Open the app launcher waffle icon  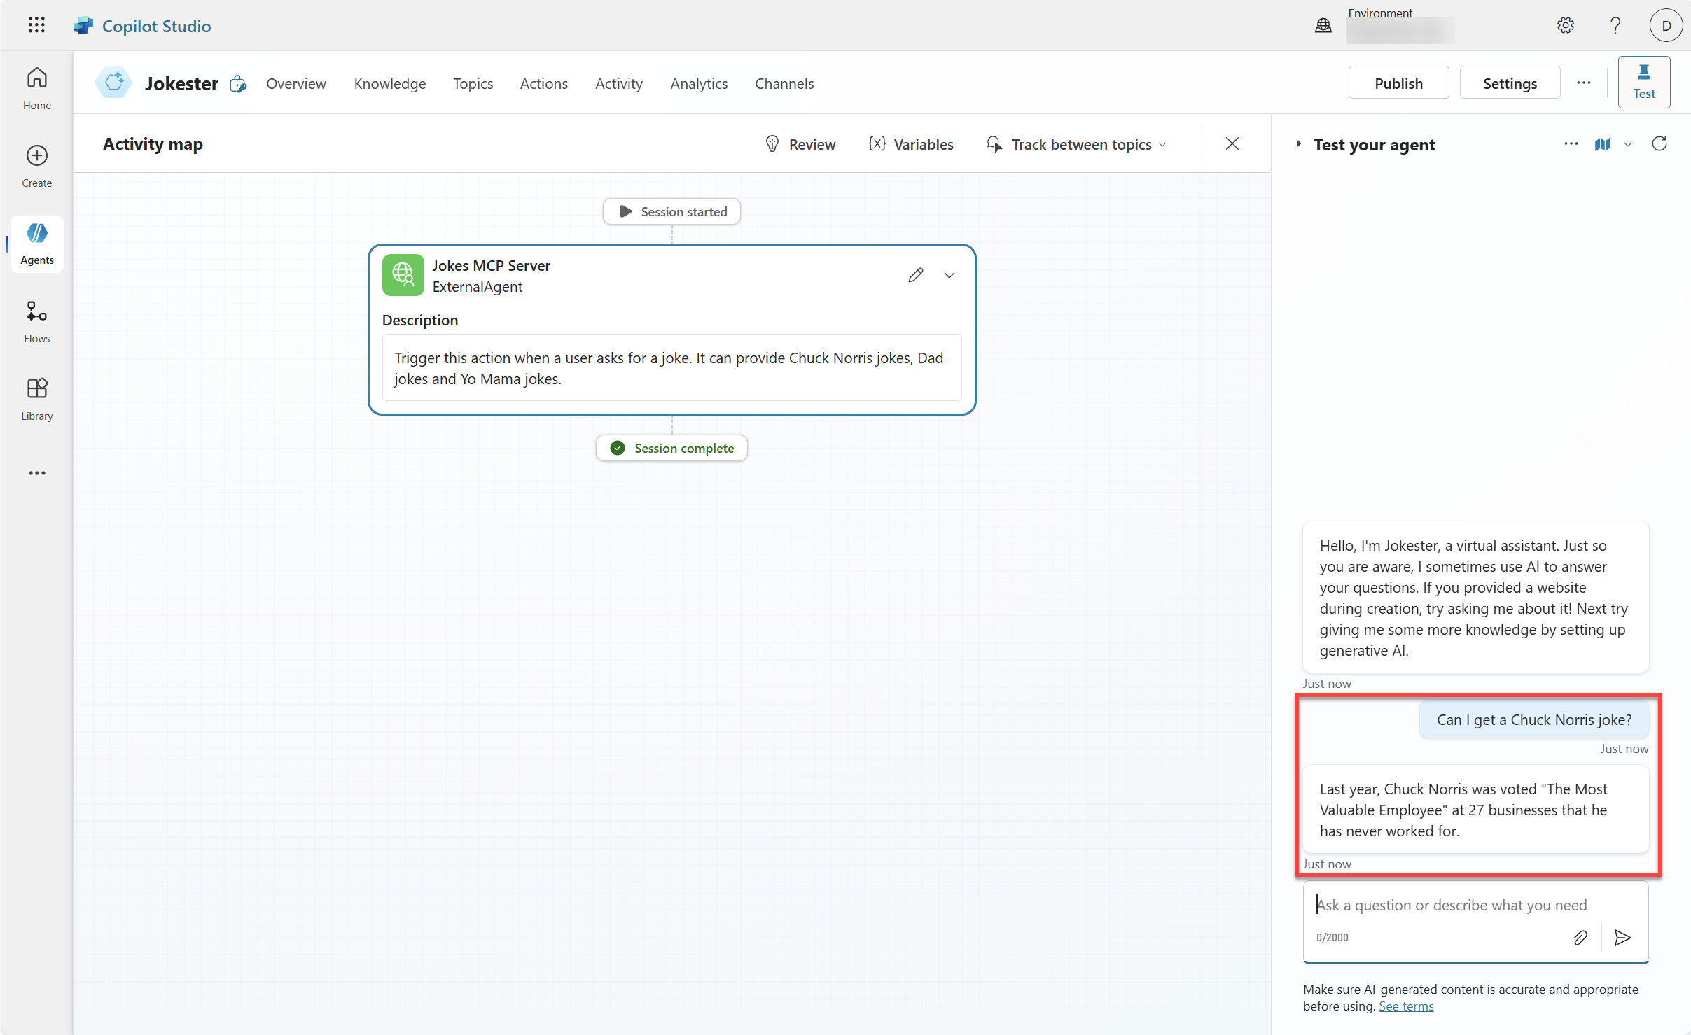click(36, 26)
